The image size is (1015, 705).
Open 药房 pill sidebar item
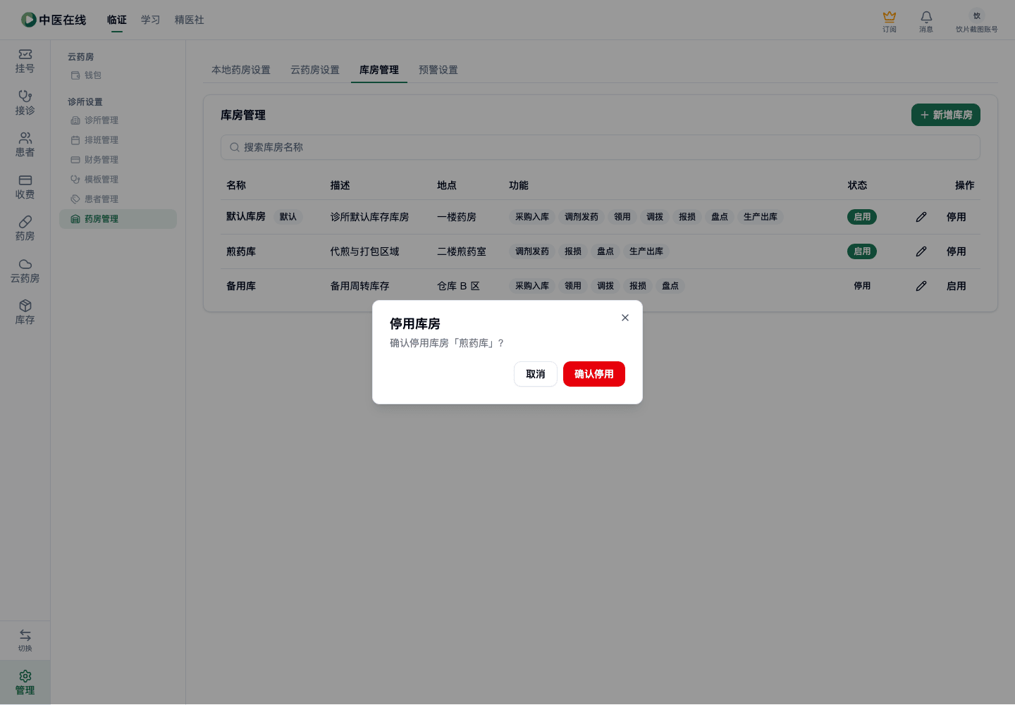25,229
